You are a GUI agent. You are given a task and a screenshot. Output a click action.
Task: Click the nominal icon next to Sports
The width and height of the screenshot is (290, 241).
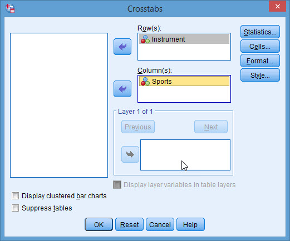145,82
